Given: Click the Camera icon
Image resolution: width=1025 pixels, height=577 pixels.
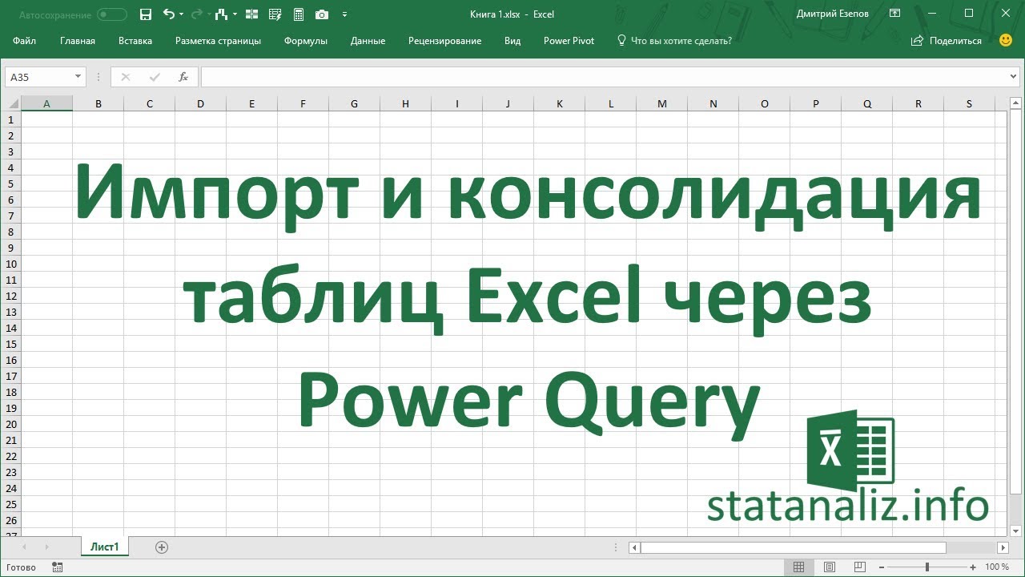Looking at the screenshot, I should point(321,14).
